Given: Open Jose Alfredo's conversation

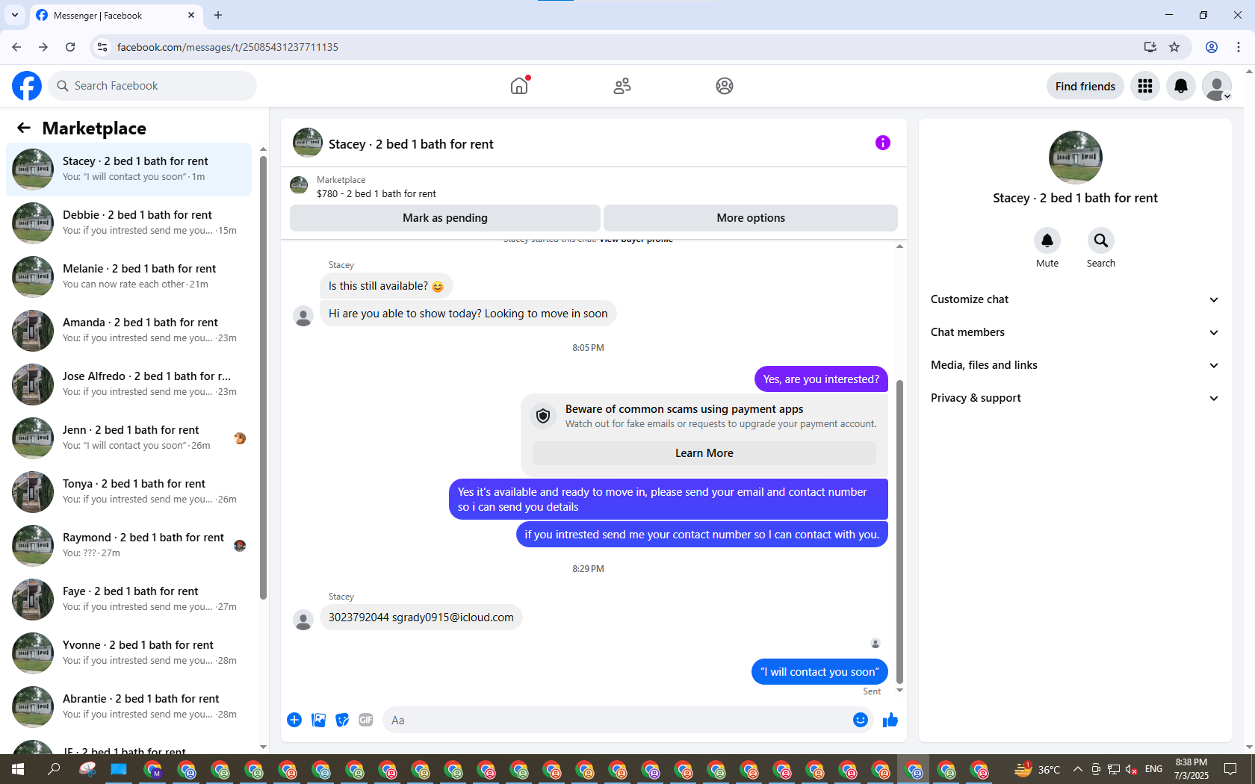Looking at the screenshot, I should click(x=128, y=385).
